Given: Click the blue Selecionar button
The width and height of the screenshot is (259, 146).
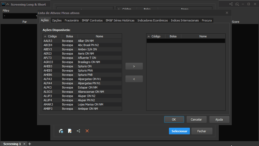Looking at the screenshot, I should (179, 131).
